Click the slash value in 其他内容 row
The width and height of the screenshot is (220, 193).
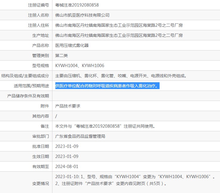point(56,116)
